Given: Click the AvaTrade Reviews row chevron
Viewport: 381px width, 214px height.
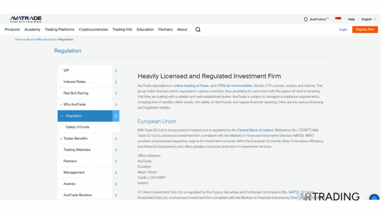Looking at the screenshot, I should (x=116, y=195).
